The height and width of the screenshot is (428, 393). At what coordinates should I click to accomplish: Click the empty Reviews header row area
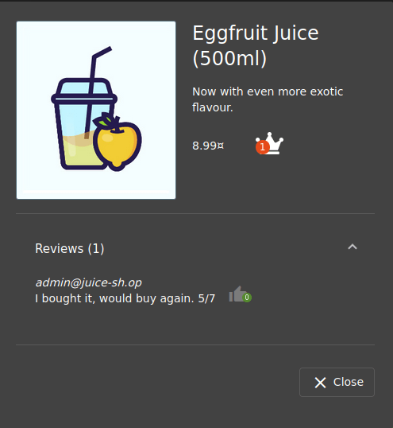(x=223, y=248)
